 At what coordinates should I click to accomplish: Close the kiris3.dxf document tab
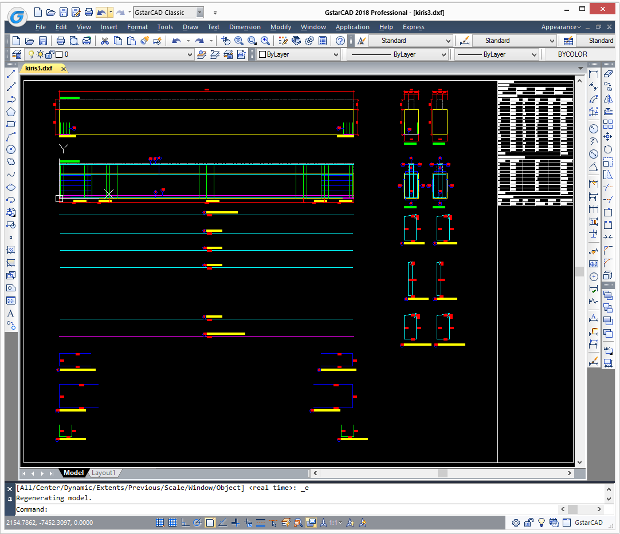(x=63, y=69)
